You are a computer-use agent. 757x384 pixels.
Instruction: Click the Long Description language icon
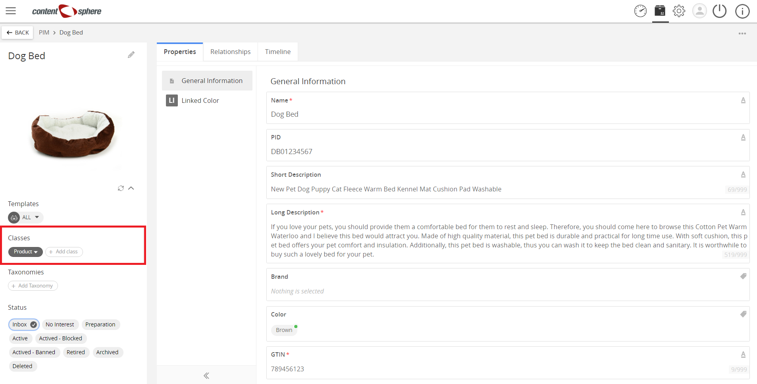tap(743, 212)
